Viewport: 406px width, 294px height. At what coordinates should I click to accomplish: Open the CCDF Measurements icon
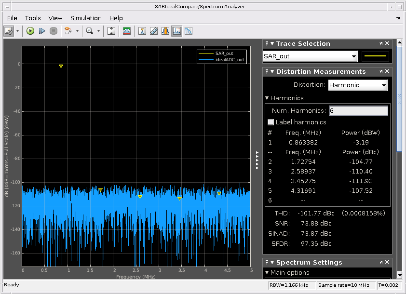tap(188, 31)
